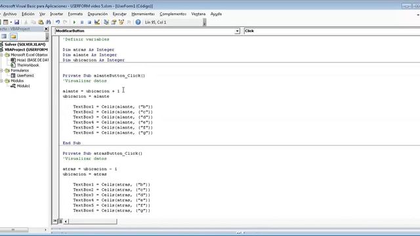Viewport: 420px width, 236px height.
Task: Close the VBAProject explorer panel
Action: click(46, 29)
